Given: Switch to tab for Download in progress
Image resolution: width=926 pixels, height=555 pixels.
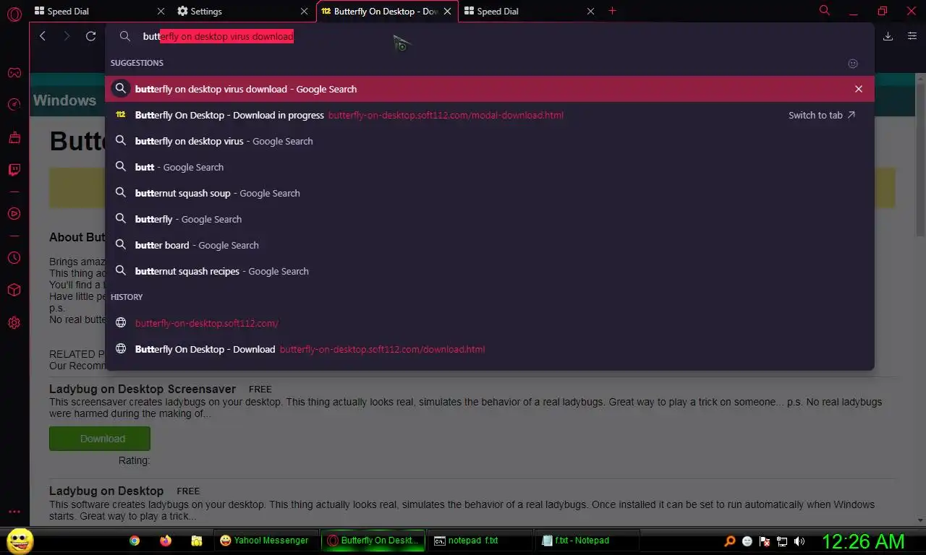Looking at the screenshot, I should pyautogui.click(x=822, y=115).
